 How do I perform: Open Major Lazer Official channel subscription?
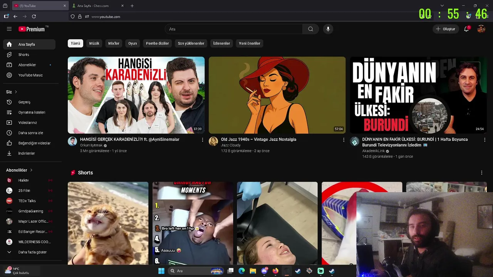(29, 221)
